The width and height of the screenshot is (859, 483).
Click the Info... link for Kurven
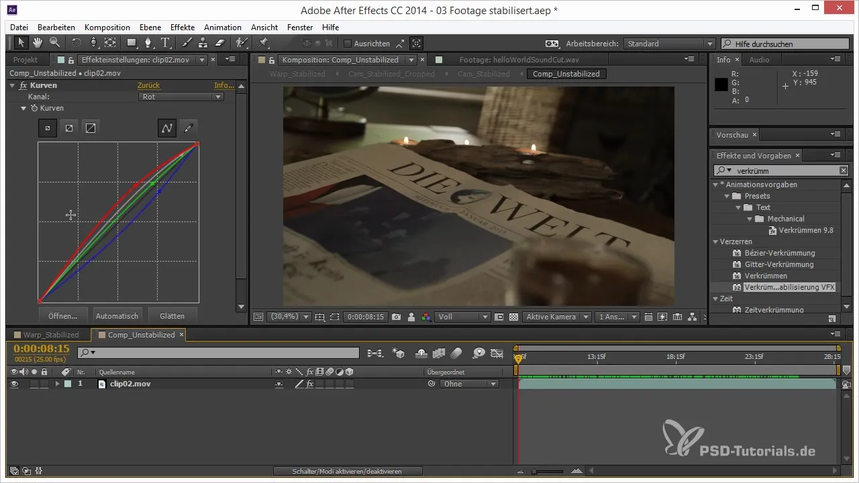pos(224,86)
